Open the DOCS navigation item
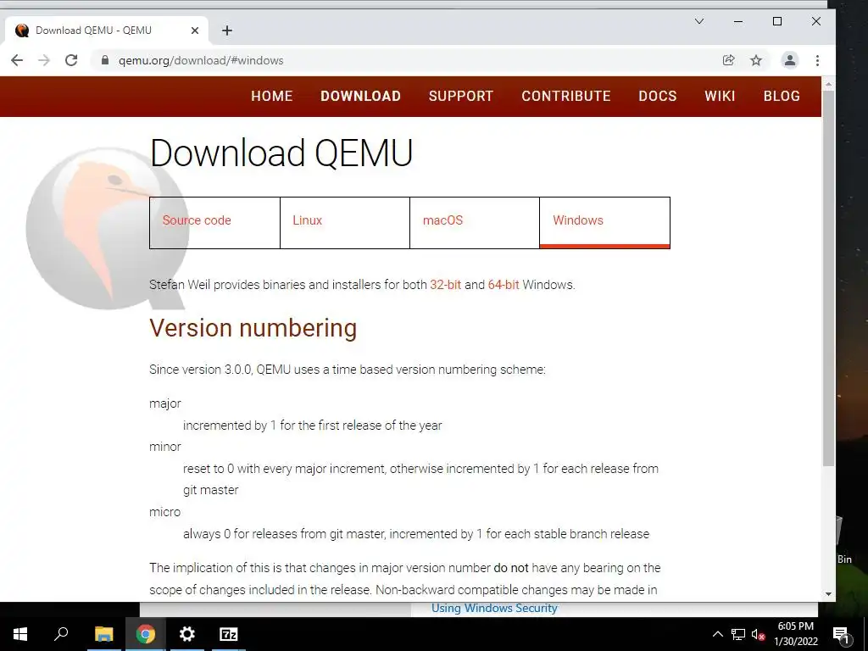The height and width of the screenshot is (651, 868). 658,96
